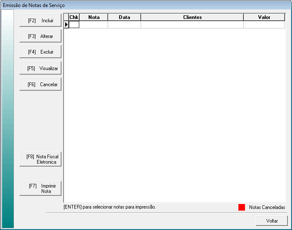
Task: Click the red Notas Canceladas swatch
Action: click(242, 207)
